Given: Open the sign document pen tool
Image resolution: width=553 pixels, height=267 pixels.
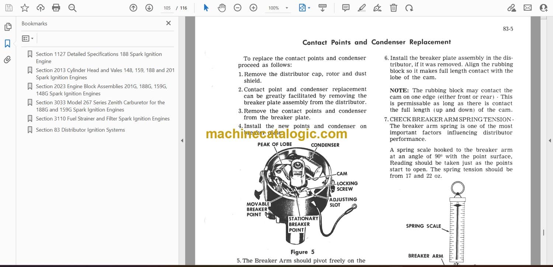Looking at the screenshot, I should pyautogui.click(x=378, y=8).
